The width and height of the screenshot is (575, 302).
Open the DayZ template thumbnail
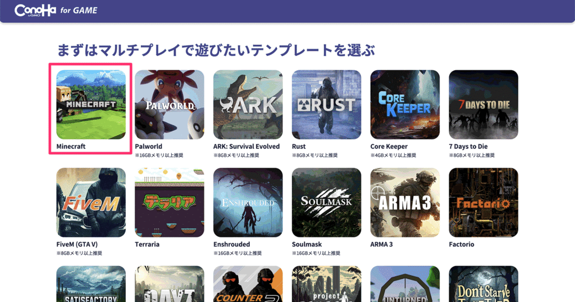170,284
